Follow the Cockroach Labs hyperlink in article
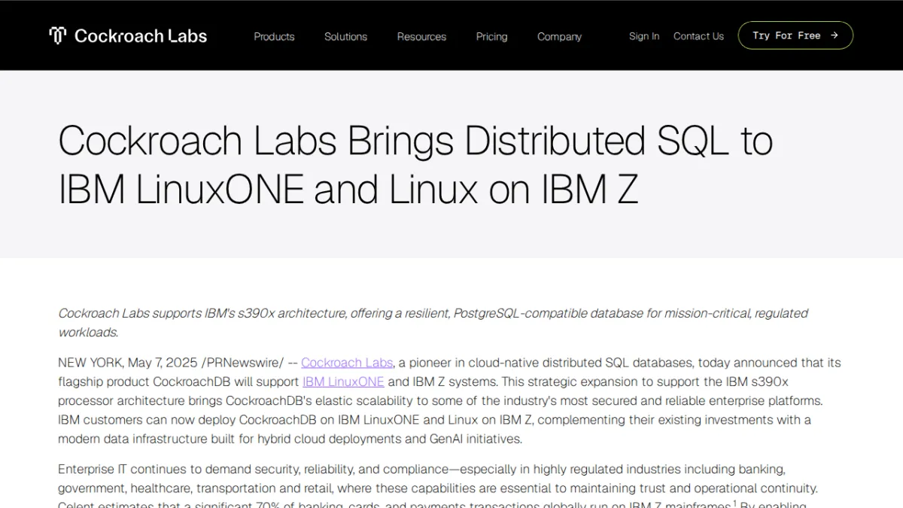The image size is (903, 508). point(347,363)
